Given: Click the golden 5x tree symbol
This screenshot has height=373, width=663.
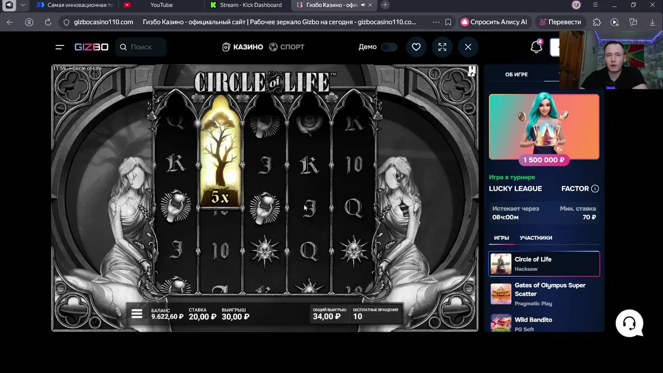Looking at the screenshot, I should (220, 153).
